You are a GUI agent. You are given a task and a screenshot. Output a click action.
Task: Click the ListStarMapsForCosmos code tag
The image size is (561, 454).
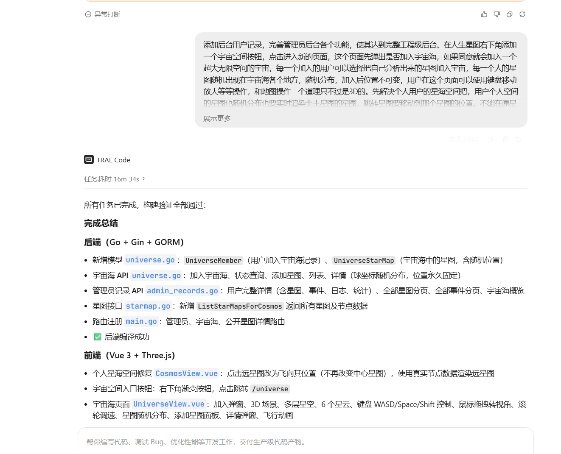coord(240,306)
